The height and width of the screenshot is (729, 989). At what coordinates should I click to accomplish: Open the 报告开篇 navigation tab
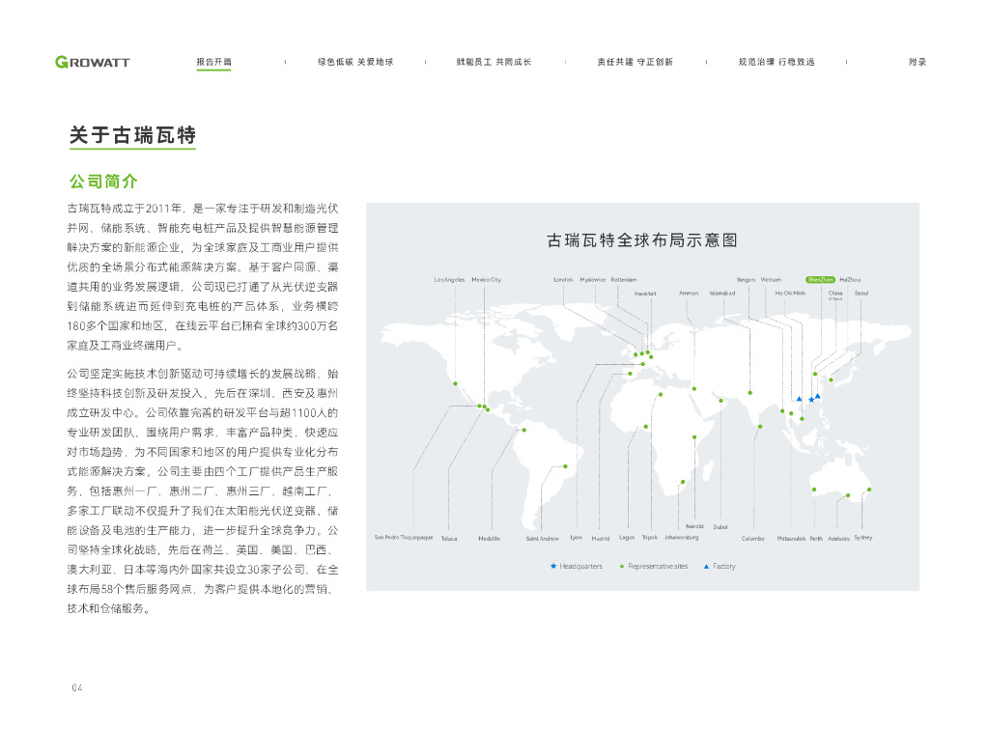(213, 62)
